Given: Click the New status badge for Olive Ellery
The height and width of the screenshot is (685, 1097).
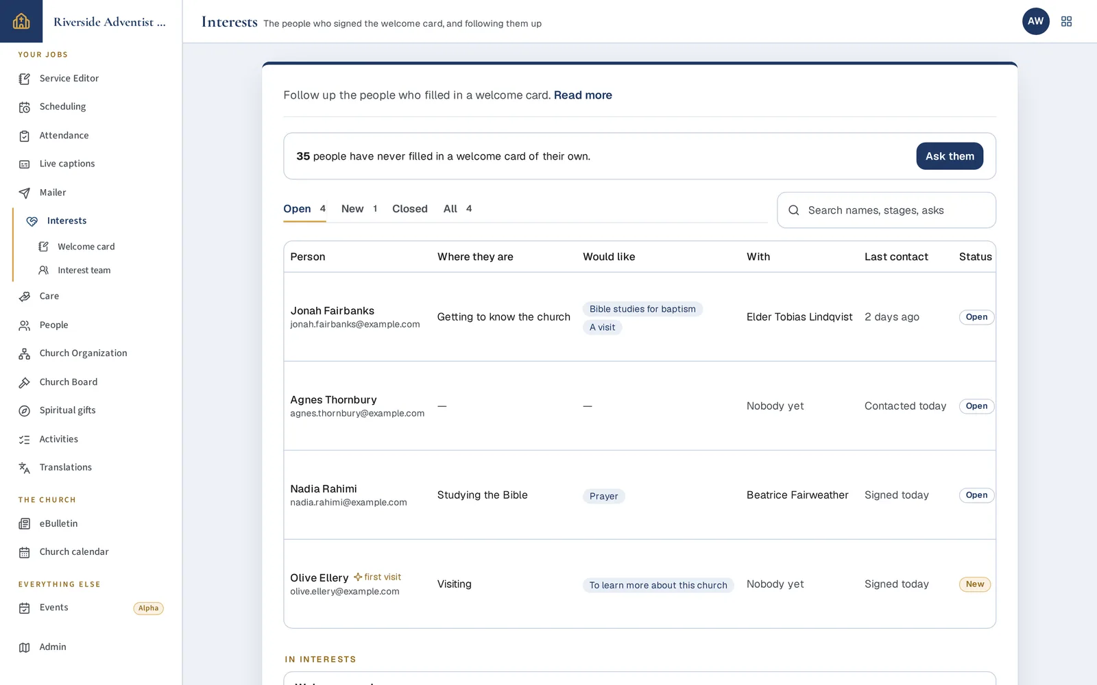Looking at the screenshot, I should [975, 584].
